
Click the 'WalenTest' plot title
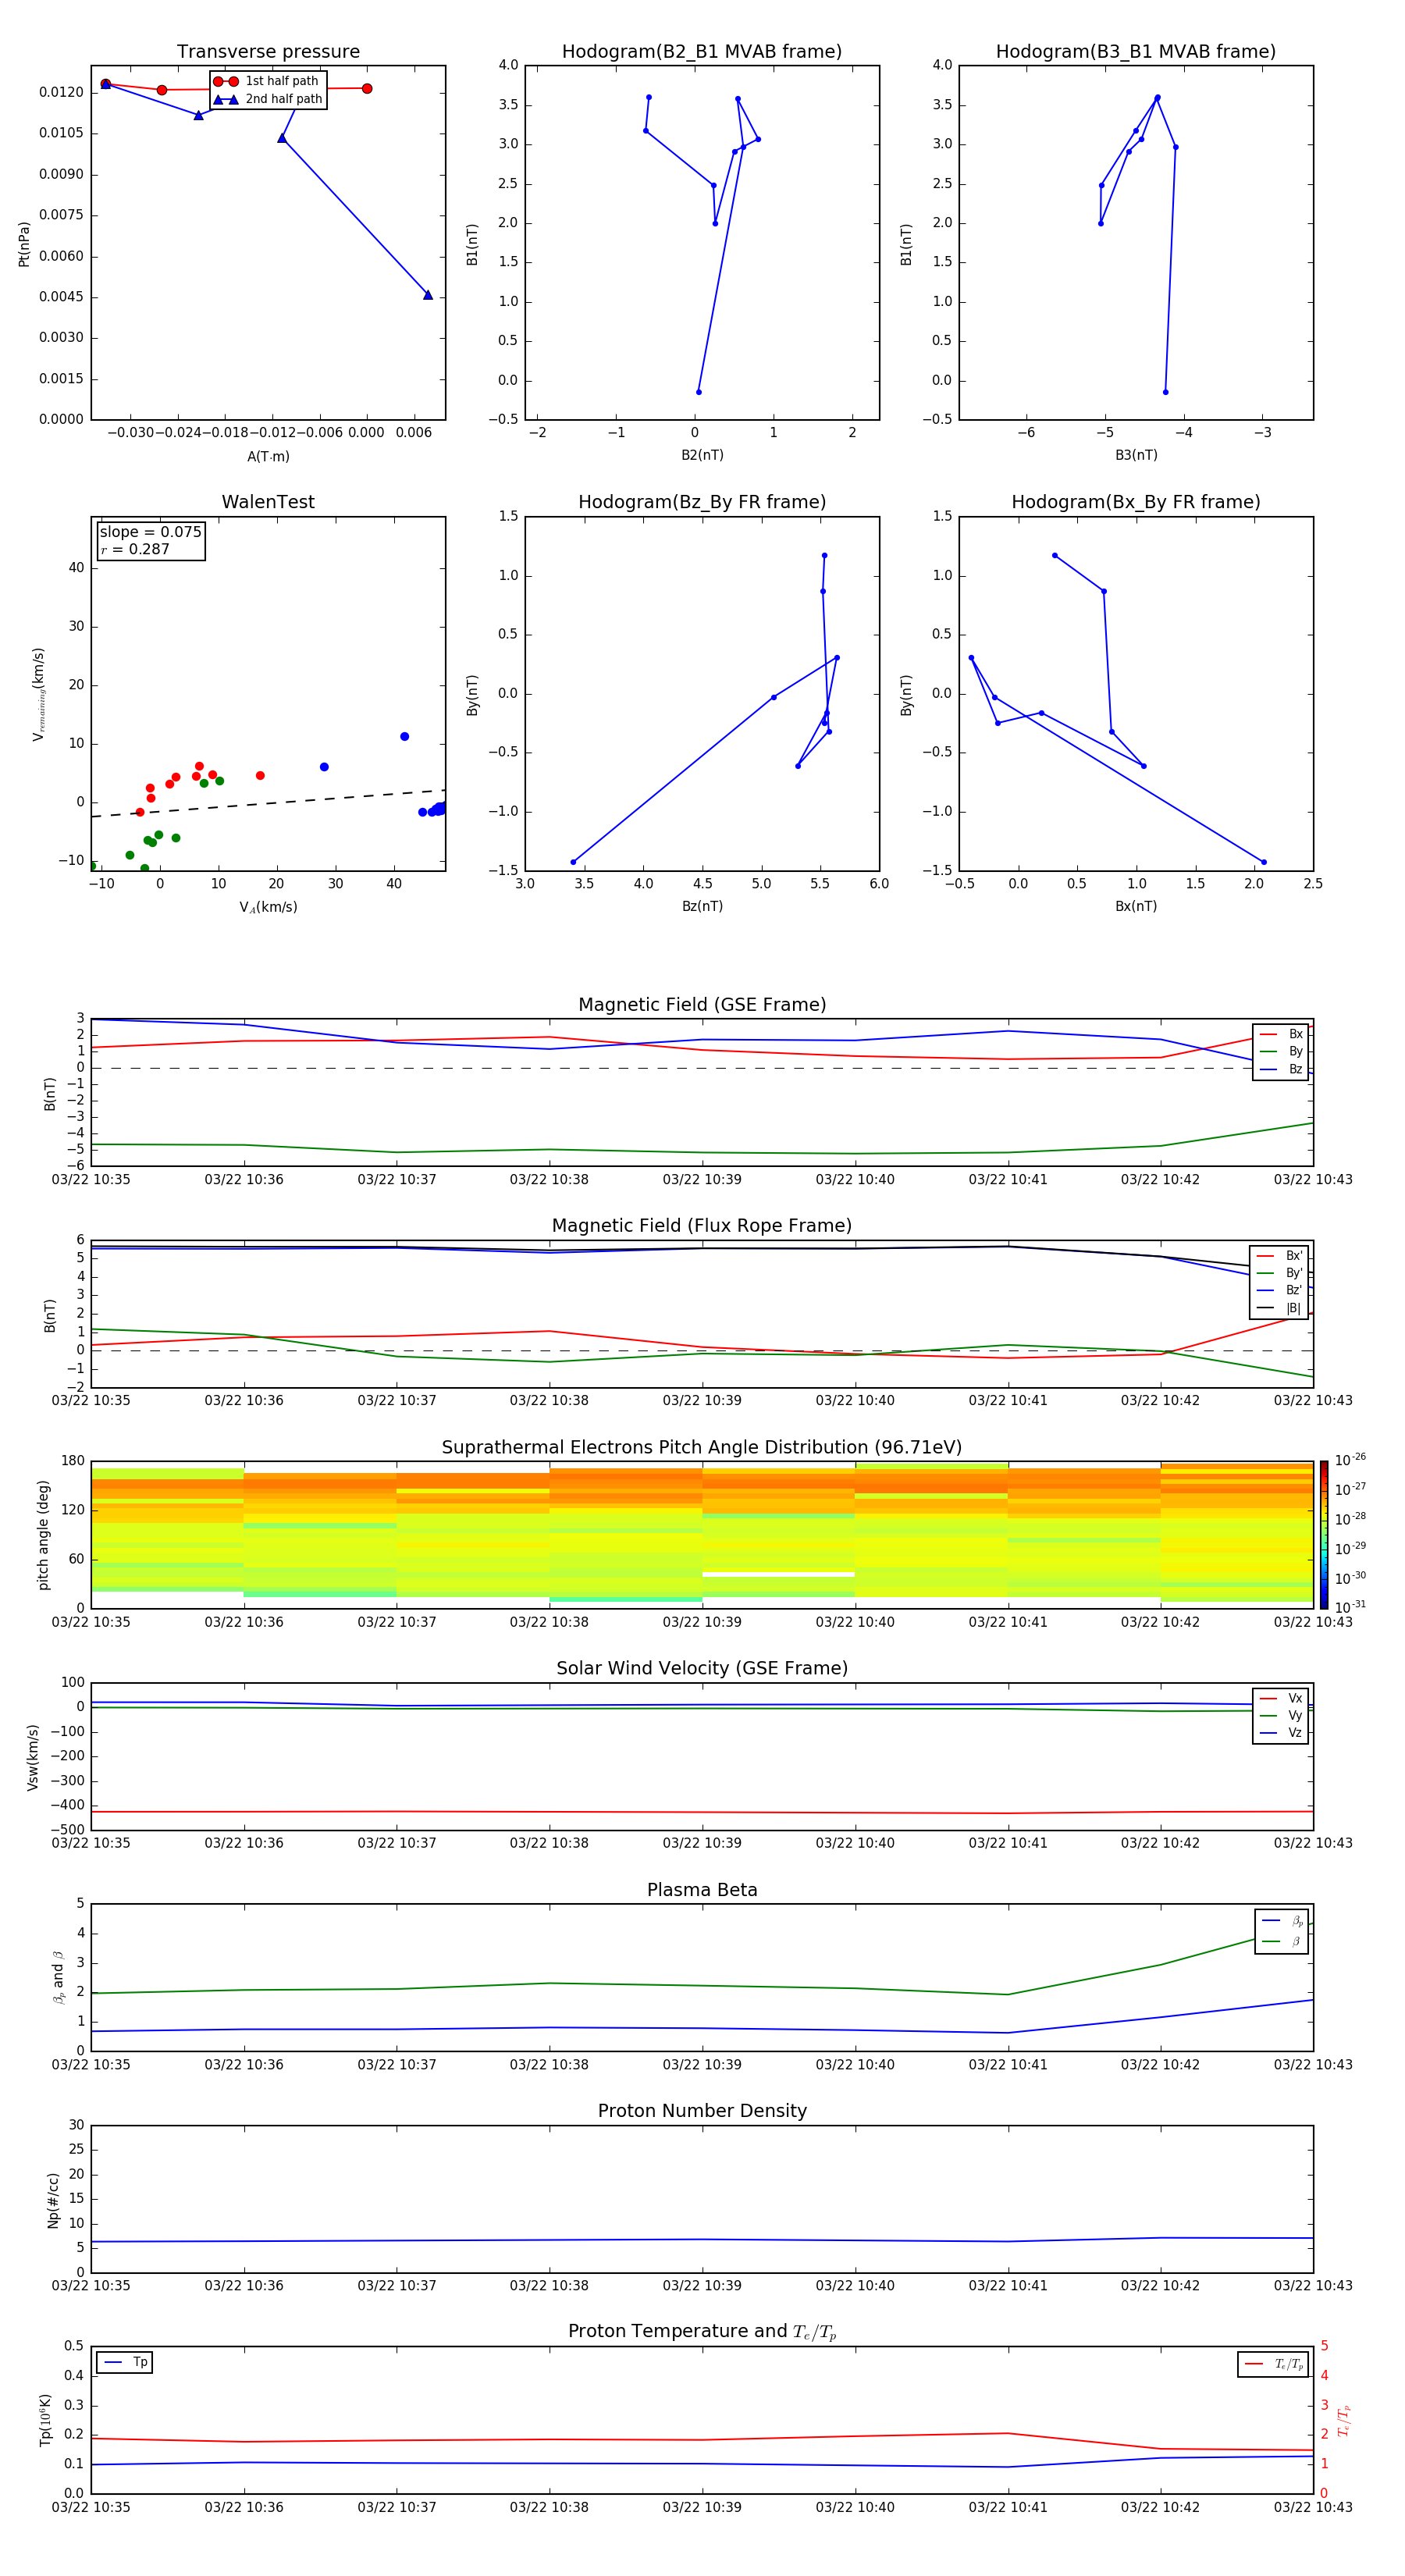point(268,502)
